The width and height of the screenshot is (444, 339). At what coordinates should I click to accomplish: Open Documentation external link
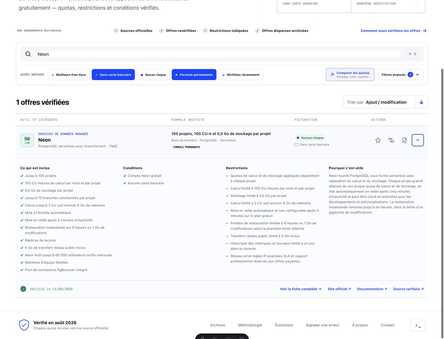click(x=372, y=289)
